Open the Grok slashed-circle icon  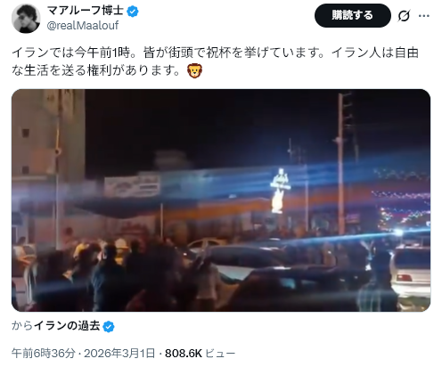(404, 16)
